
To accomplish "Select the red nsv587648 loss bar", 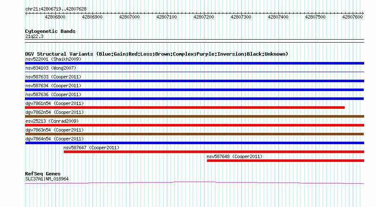I will click(x=286, y=161).
